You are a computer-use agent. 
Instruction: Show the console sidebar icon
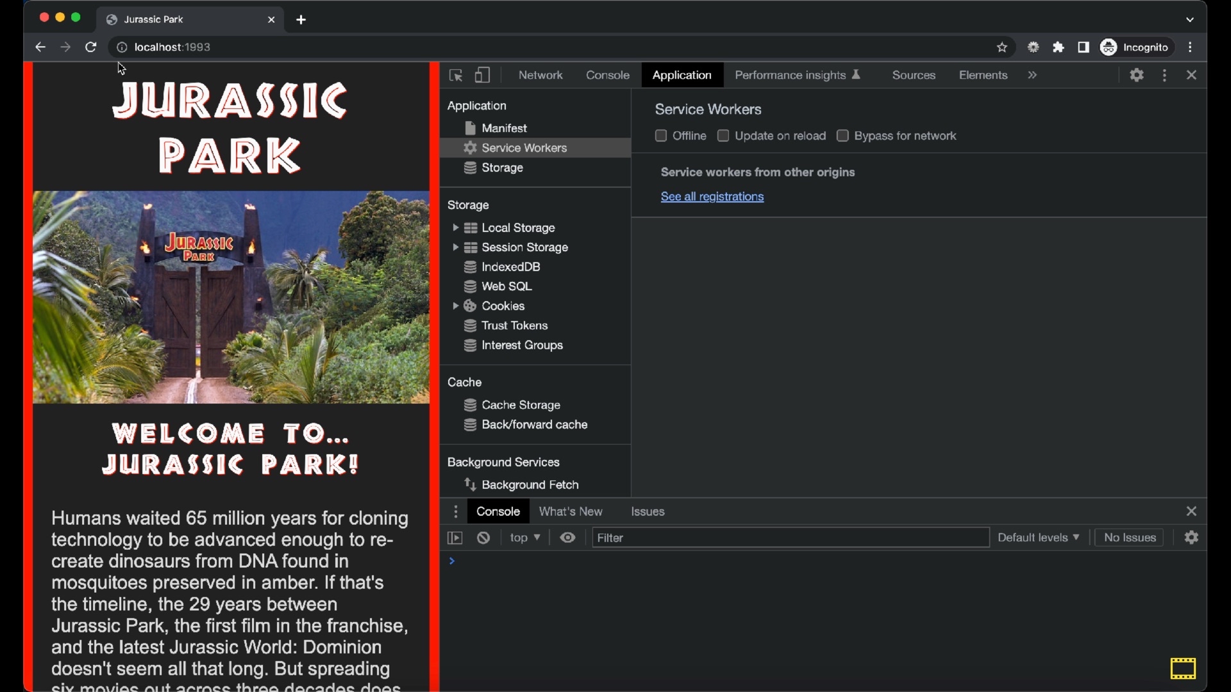point(455,538)
